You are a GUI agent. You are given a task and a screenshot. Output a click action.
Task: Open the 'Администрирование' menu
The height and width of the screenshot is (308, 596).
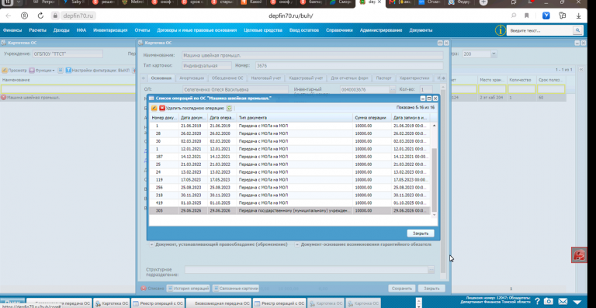tap(381, 30)
